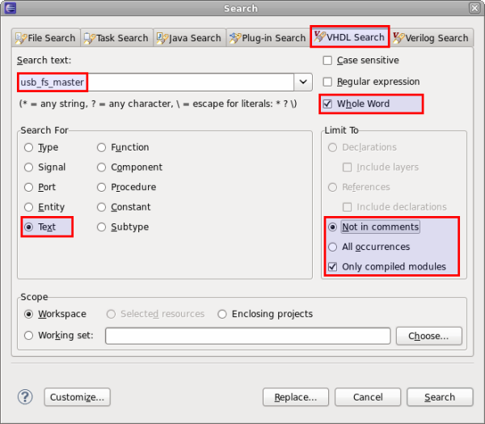
Task: Select Not in comments option
Action: point(332,227)
